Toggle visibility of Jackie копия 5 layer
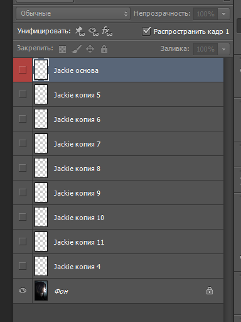This screenshot has width=241, height=322. (x=23, y=94)
